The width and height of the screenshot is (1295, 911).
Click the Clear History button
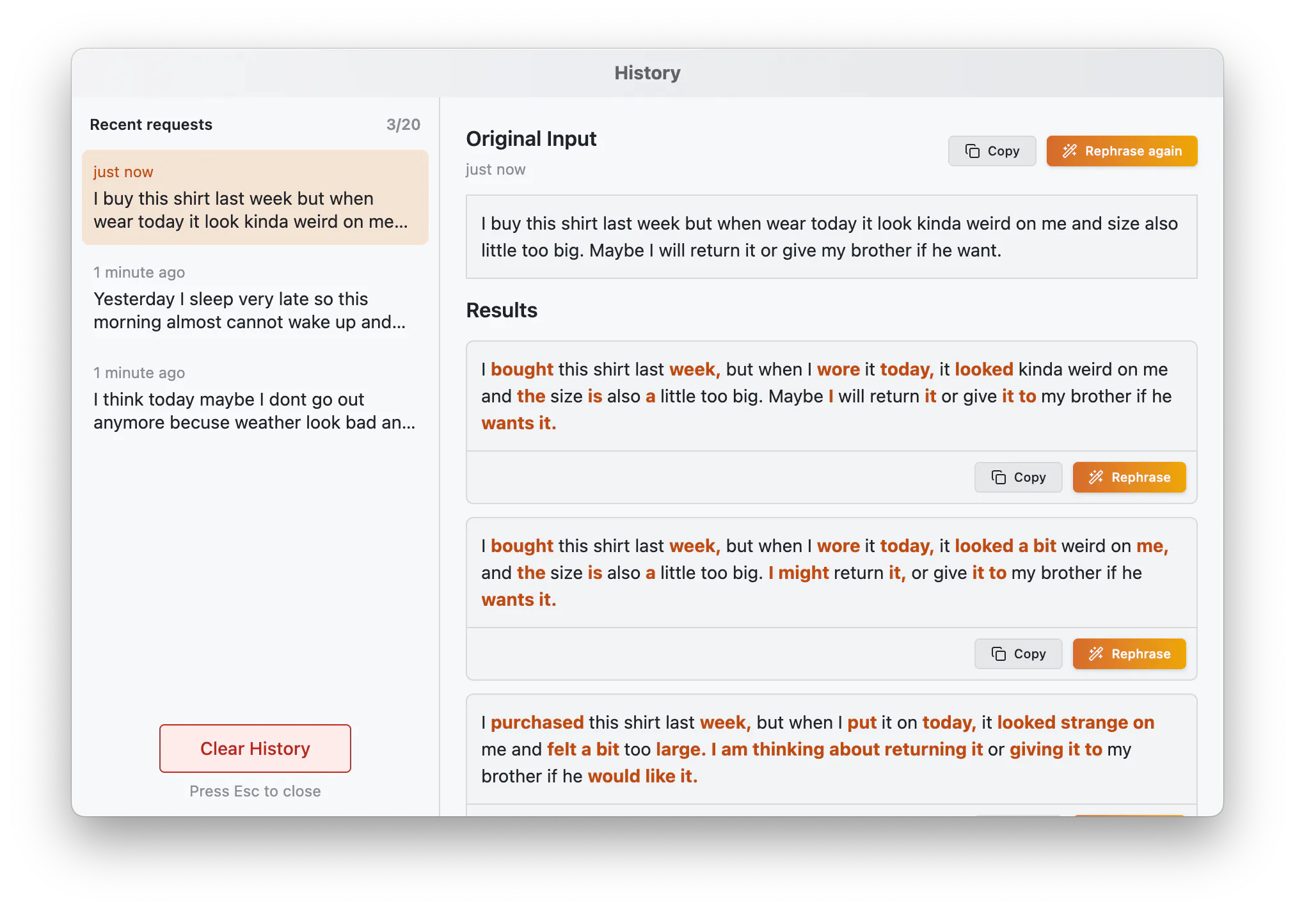[255, 749]
